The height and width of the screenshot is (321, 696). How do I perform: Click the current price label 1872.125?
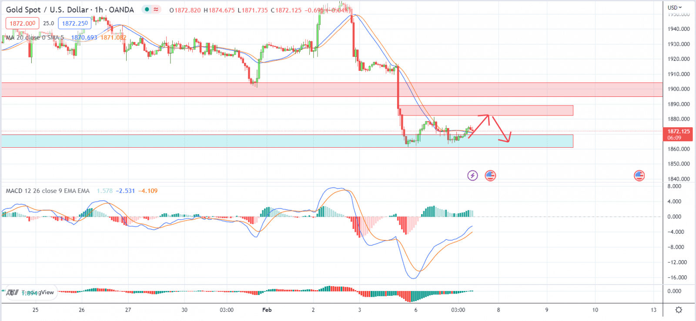pyautogui.click(x=679, y=134)
